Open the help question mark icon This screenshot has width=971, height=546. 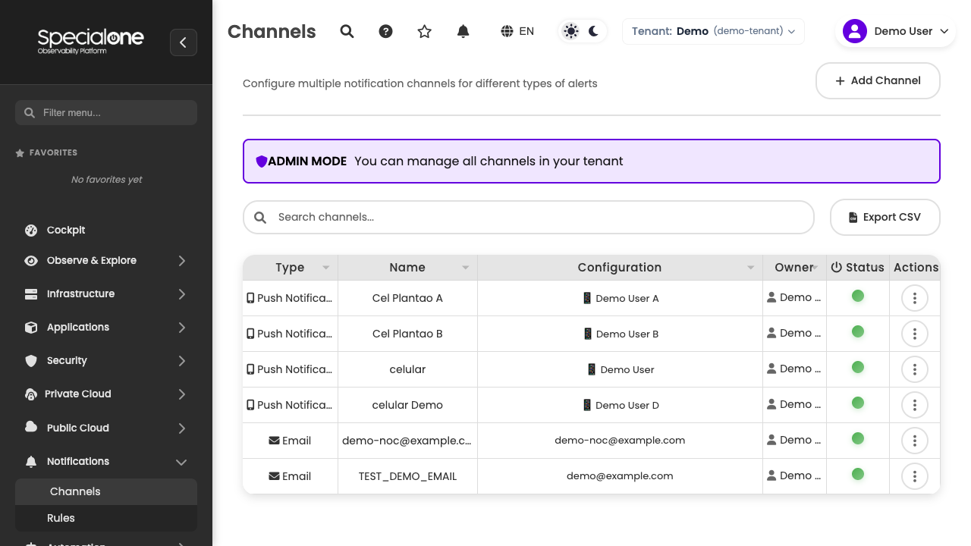[385, 31]
